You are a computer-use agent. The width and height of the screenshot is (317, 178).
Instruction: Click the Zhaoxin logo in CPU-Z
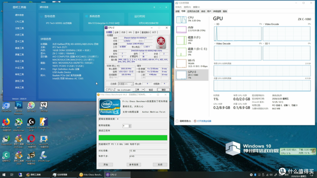(161, 42)
